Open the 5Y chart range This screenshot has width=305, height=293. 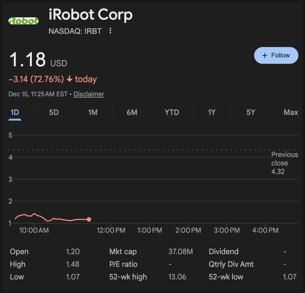(251, 112)
